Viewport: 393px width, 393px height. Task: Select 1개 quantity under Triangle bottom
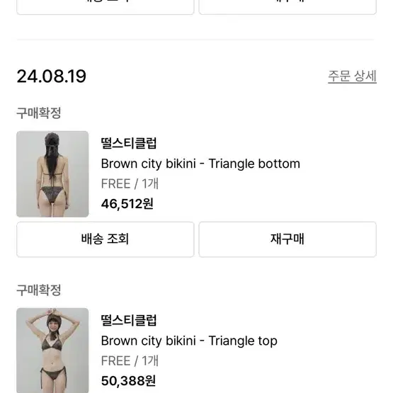(150, 183)
